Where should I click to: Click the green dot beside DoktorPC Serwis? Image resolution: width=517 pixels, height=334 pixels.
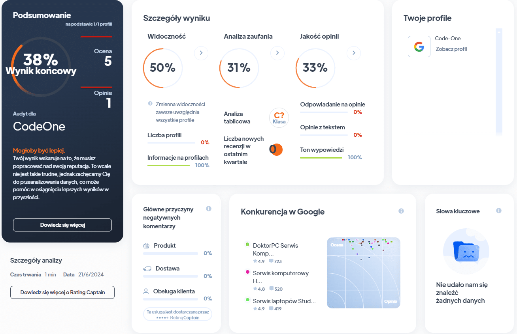(247, 244)
